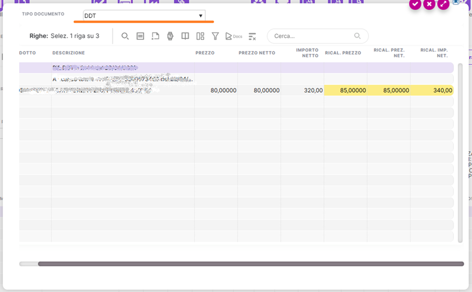Expand the dialog with the fullscreen arrows button
This screenshot has width=472, height=292.
443,4
